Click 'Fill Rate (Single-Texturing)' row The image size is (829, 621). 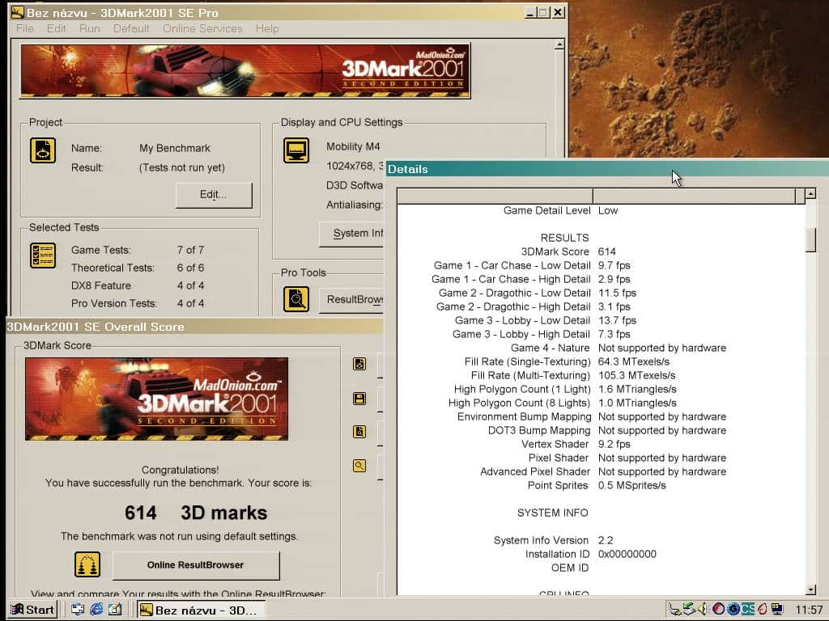(x=602, y=361)
